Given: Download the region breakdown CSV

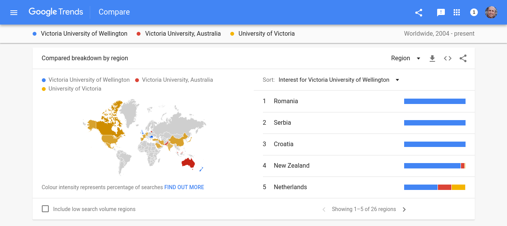Looking at the screenshot, I should point(432,58).
